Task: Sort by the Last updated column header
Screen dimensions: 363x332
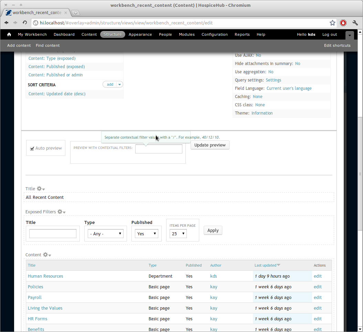Action: (265, 265)
